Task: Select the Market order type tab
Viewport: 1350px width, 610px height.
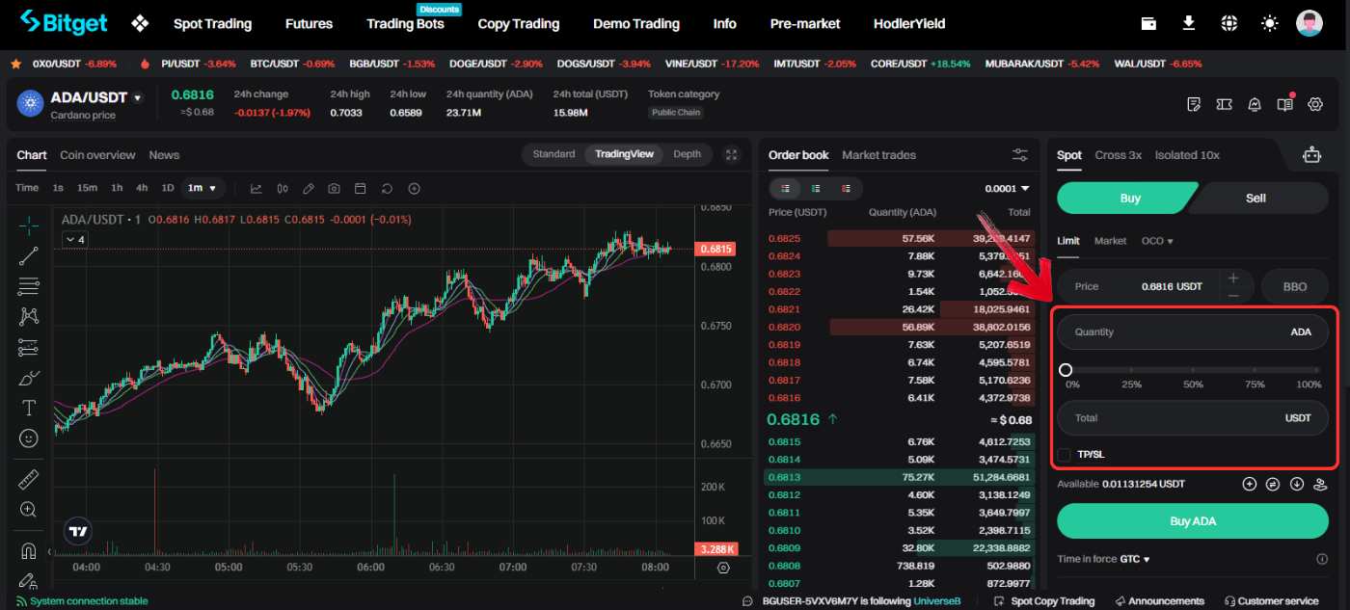Action: (x=1110, y=241)
